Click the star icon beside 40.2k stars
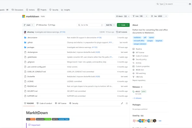The image size is (192, 128). click(133, 70)
